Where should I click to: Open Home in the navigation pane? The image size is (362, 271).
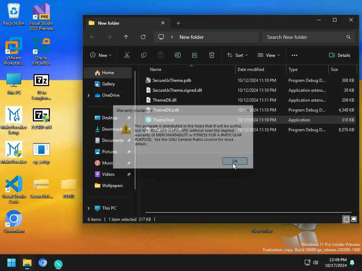coord(108,73)
